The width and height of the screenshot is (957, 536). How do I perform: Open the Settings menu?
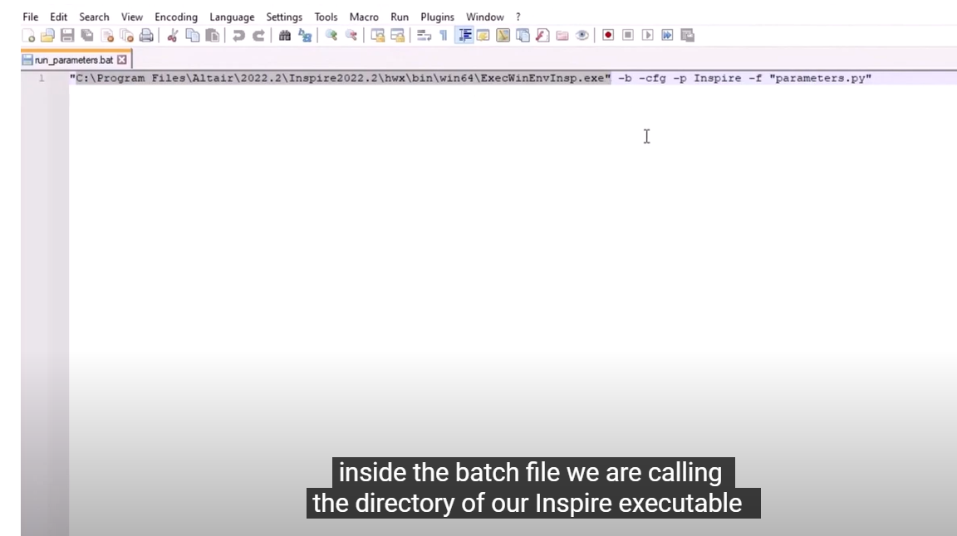[x=284, y=17]
